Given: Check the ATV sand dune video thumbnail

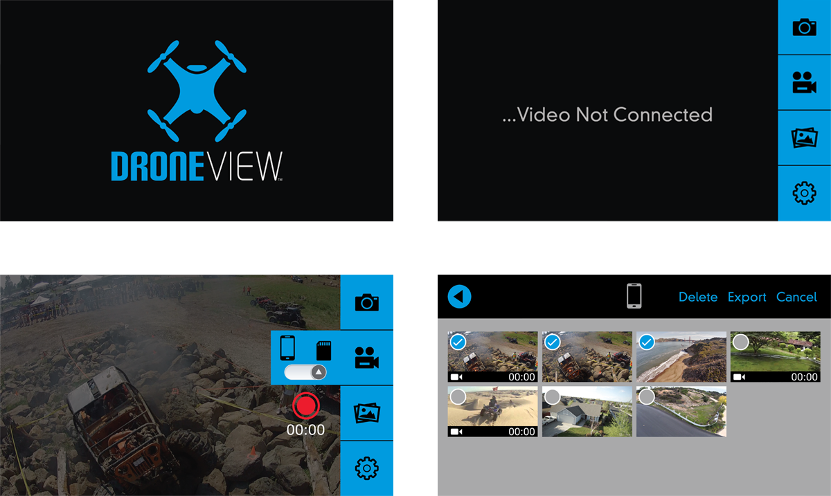Looking at the screenshot, I should coord(458,397).
